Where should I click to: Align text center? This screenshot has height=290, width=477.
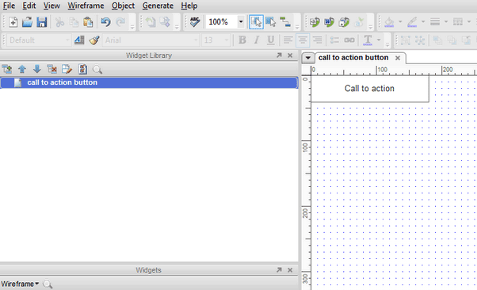click(x=303, y=40)
